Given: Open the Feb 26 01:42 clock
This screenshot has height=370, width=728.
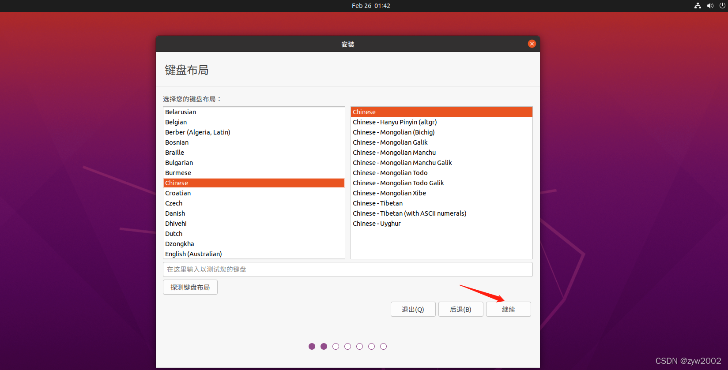Looking at the screenshot, I should coord(371,6).
